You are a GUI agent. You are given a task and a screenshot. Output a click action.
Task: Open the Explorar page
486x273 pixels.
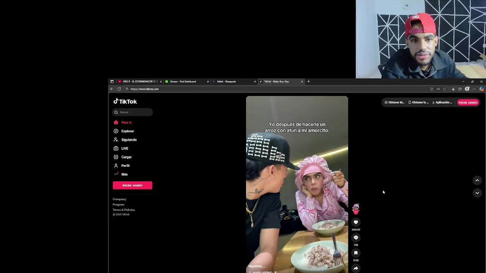(x=124, y=131)
